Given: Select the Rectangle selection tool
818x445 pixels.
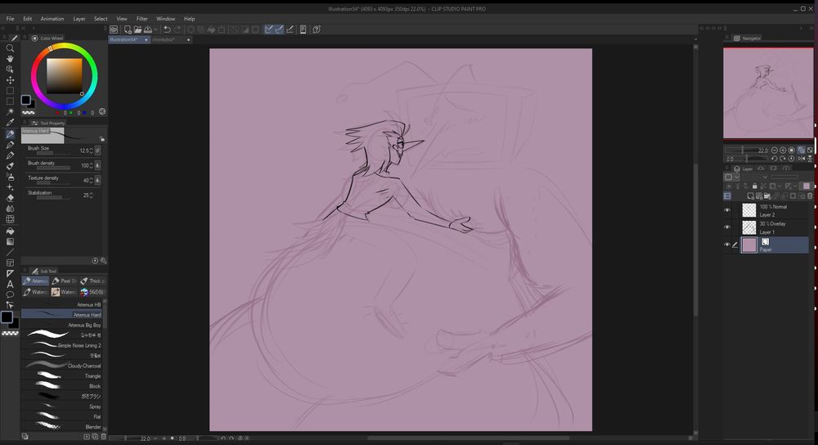Looking at the screenshot, I should (10, 90).
